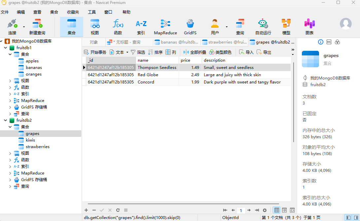The image size is (360, 221).
Task: Open the Charts (图表) toolbar icon
Action: click(309, 24)
